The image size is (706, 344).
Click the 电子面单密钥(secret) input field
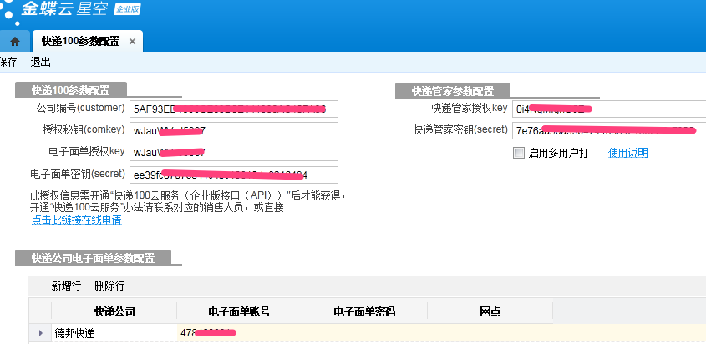coord(233,174)
